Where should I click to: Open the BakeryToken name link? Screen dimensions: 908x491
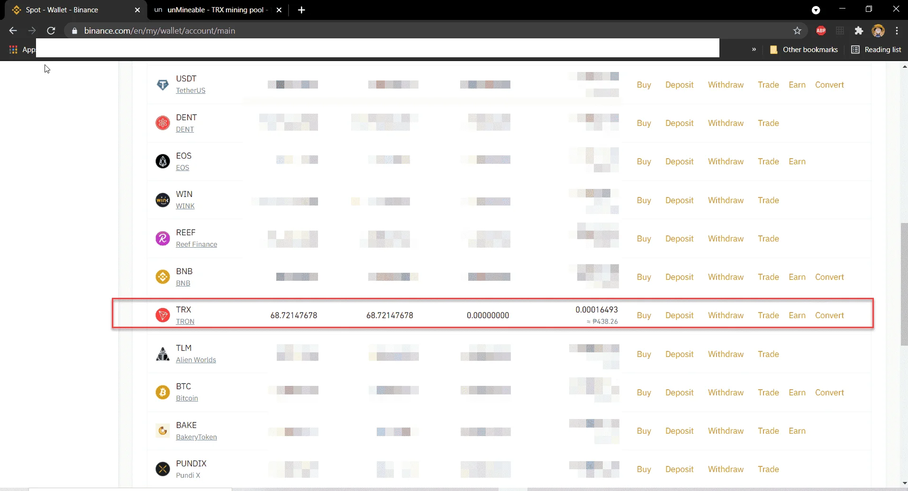tap(196, 437)
